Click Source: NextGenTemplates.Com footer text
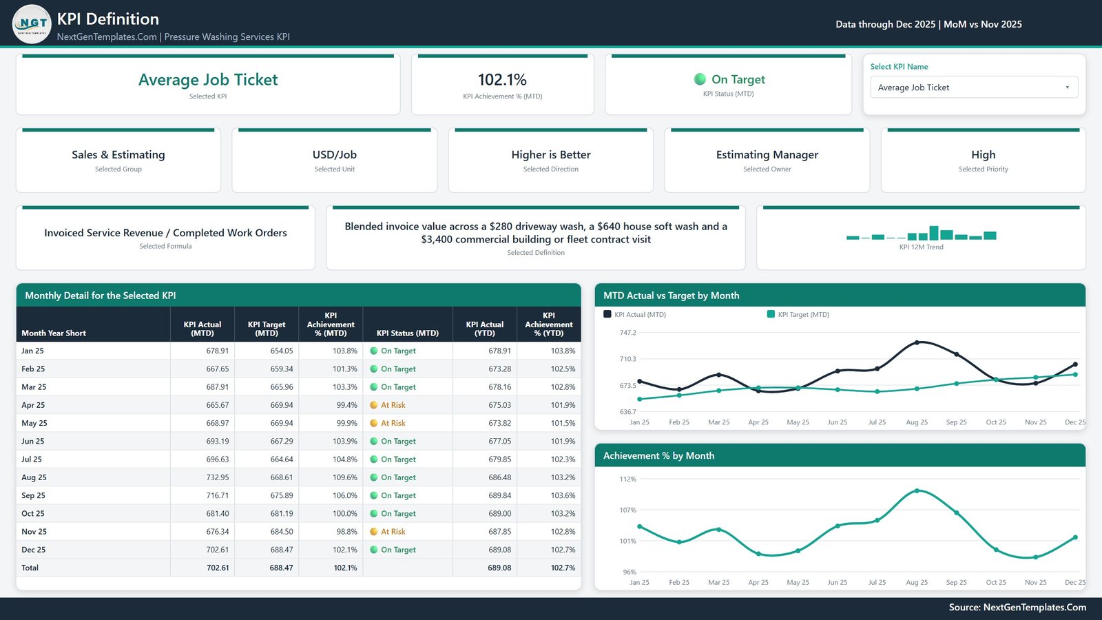This screenshot has height=620, width=1102. pos(1017,608)
